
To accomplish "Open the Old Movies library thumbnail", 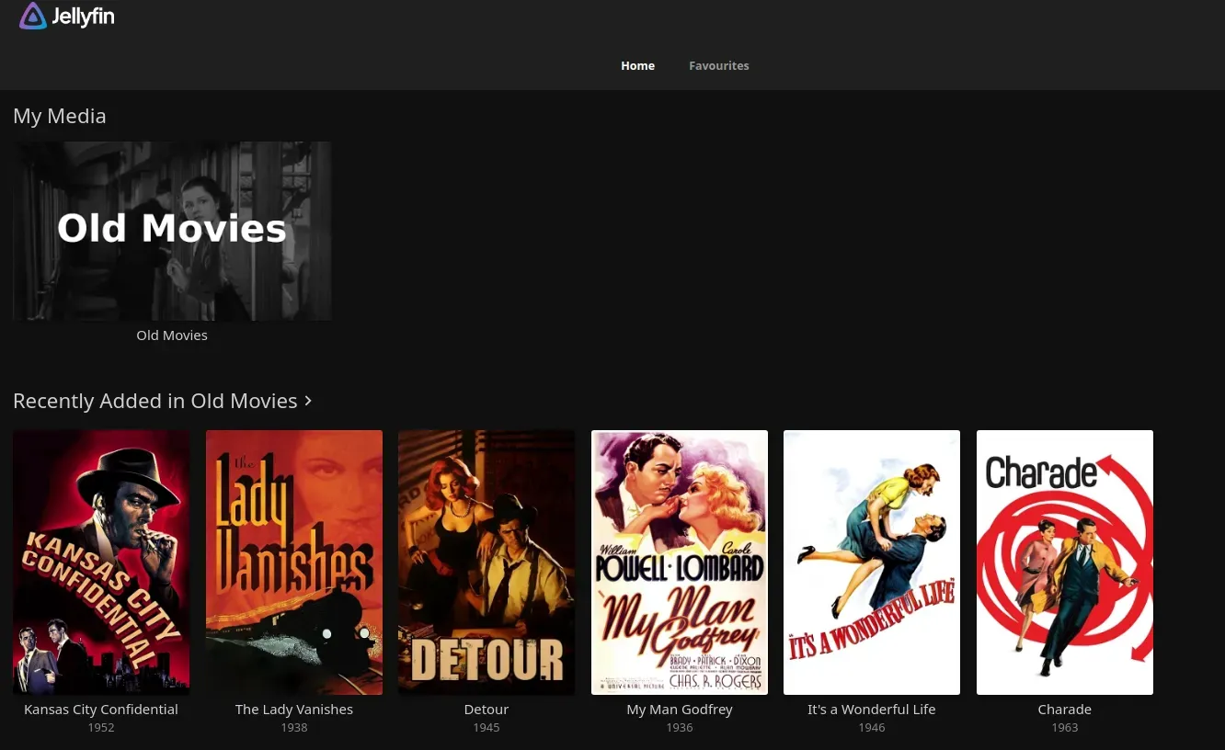I will pyautogui.click(x=172, y=231).
